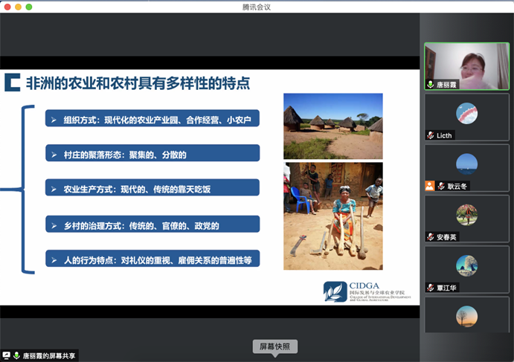
Task: Click 安春英's muted microphone icon
Action: (430, 237)
